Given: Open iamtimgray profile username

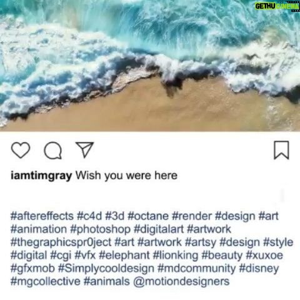Looking at the screenshot, I should point(41,176).
